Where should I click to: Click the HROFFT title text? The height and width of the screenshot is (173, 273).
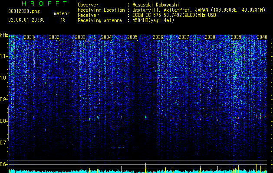pos(45,3)
